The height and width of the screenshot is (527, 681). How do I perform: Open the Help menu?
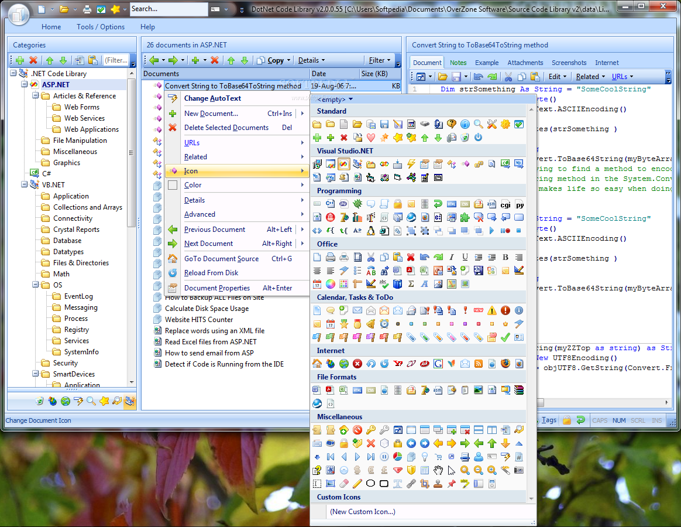coord(147,27)
